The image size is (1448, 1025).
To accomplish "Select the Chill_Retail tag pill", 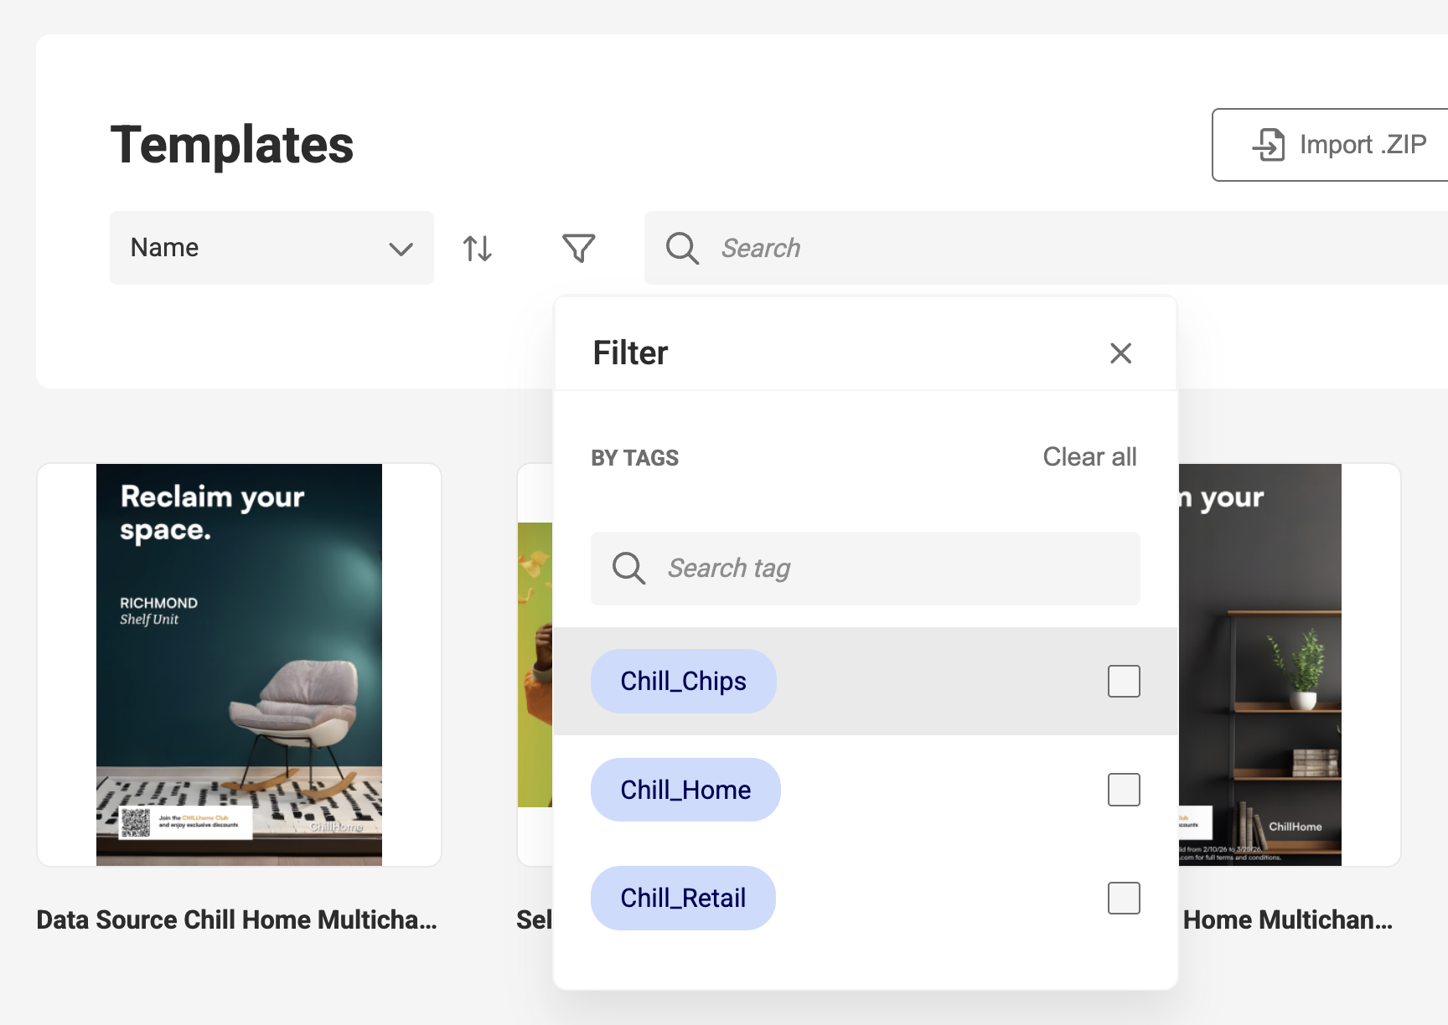I will tap(683, 898).
